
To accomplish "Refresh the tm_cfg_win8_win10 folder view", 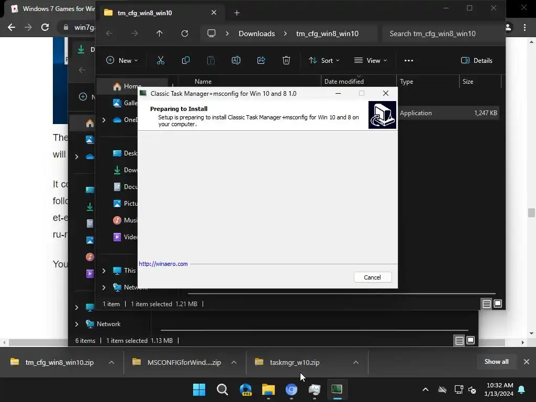I will 185,33.
